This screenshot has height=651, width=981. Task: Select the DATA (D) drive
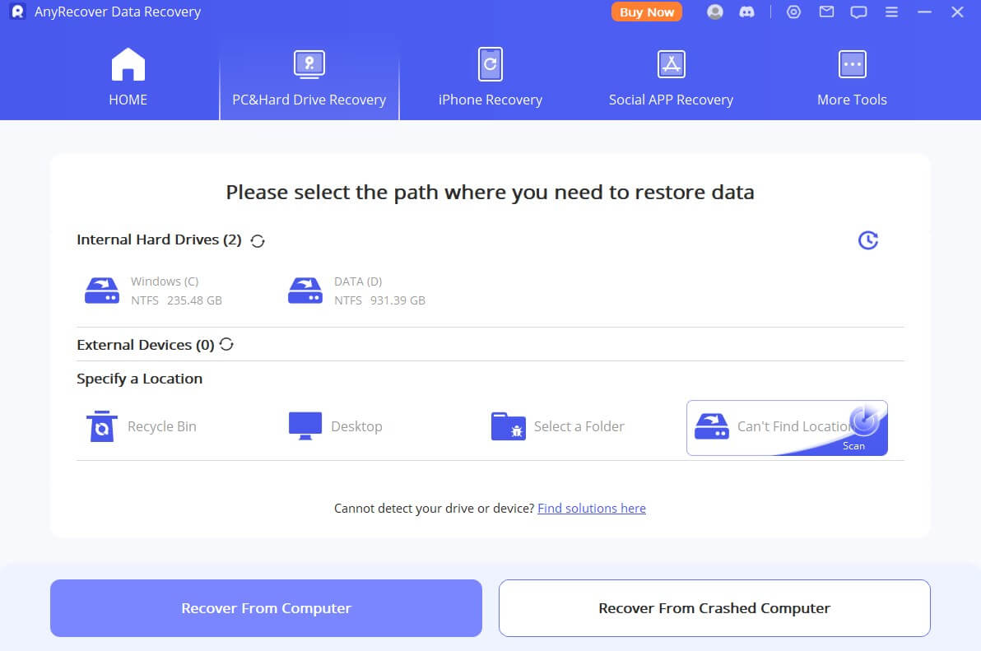click(356, 291)
